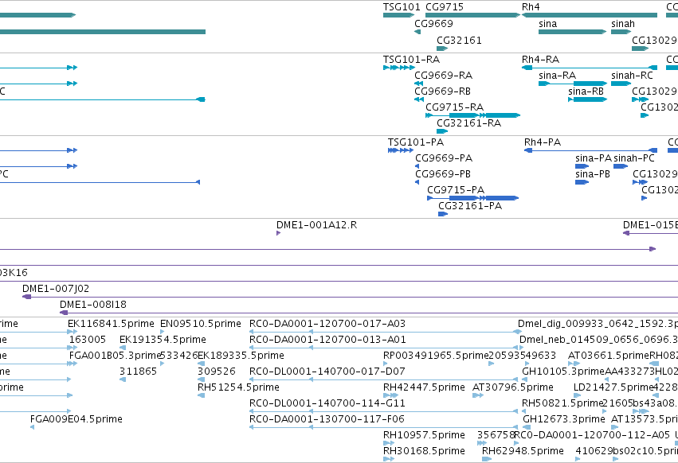Viewport: 678px width, 463px height.
Task: Select the AT13573.5prime label
Action: [x=645, y=419]
